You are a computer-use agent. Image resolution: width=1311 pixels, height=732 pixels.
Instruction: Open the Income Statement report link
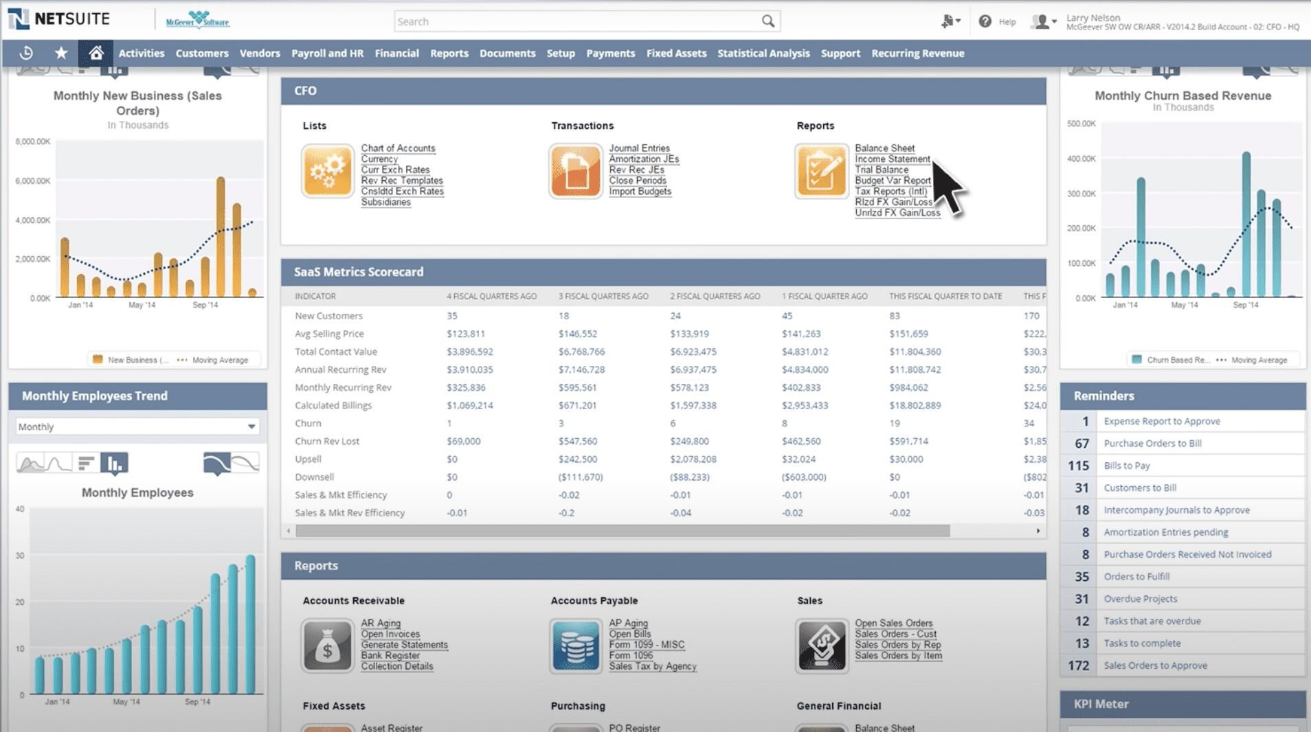point(891,159)
